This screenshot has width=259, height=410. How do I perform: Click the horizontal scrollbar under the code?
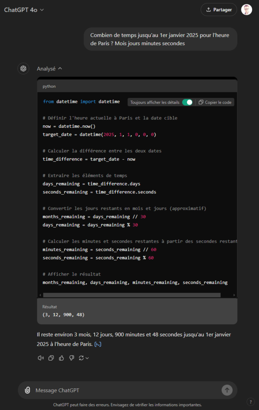click(x=132, y=295)
